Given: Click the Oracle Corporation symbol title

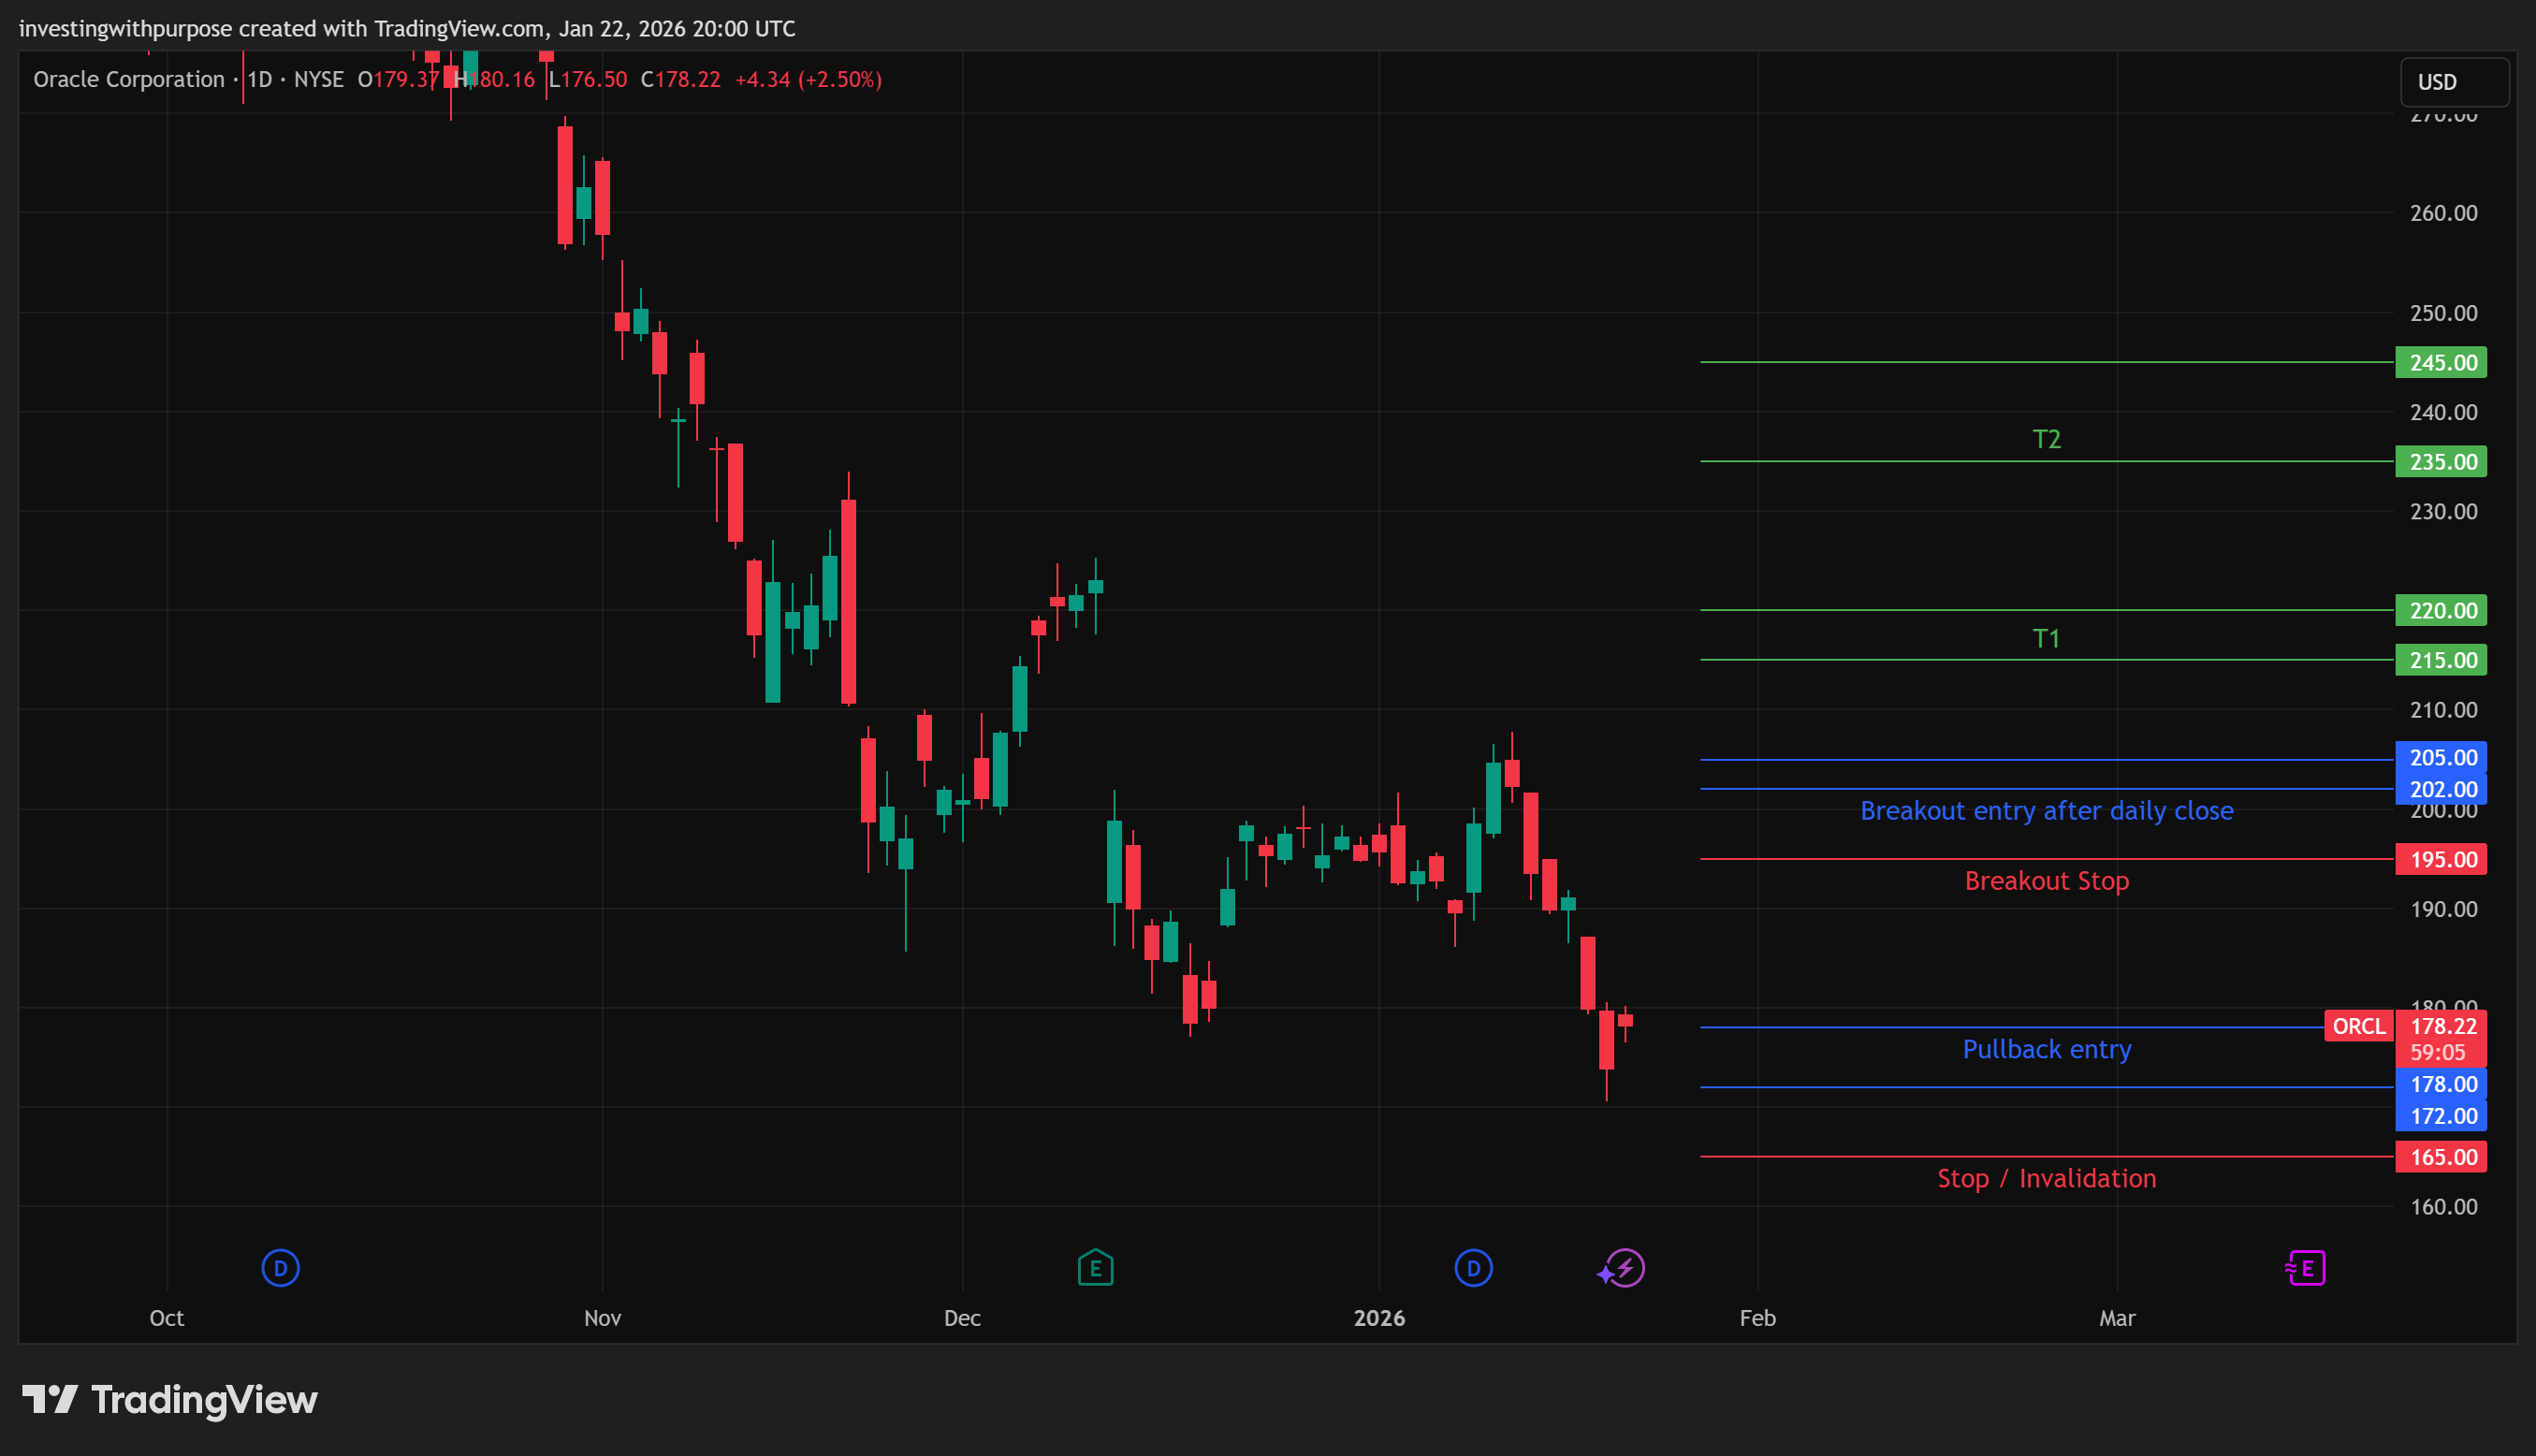Looking at the screenshot, I should [x=128, y=79].
